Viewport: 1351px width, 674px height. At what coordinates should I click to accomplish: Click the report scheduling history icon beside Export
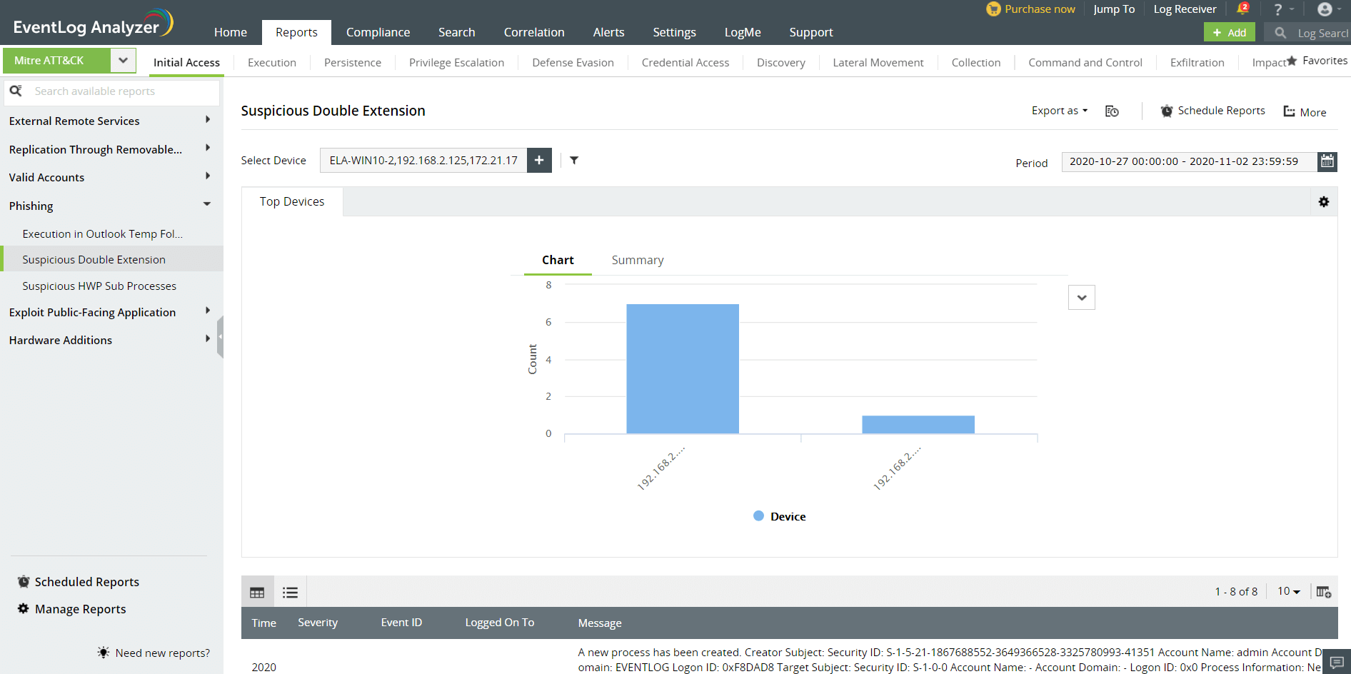click(1112, 111)
